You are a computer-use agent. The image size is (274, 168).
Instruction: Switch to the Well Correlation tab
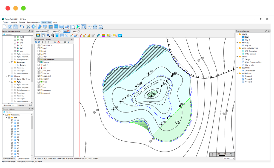41,31
